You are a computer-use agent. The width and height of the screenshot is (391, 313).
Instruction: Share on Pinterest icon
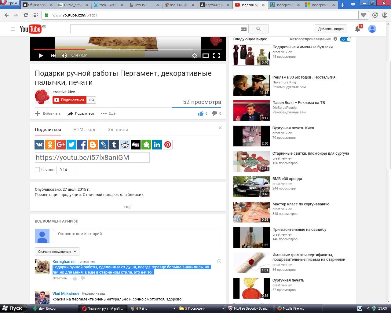[x=168, y=145]
